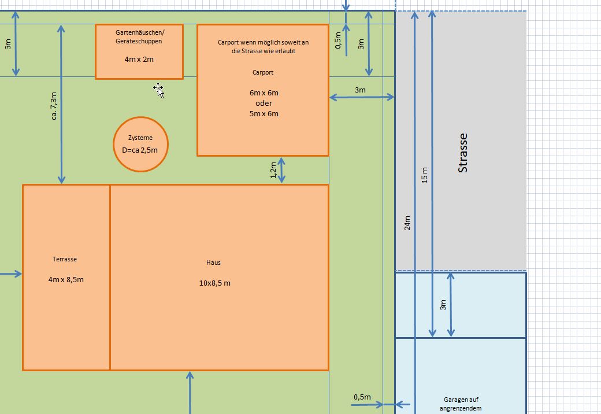Image resolution: width=601 pixels, height=414 pixels.
Task: Click the '24m' dimension label
Action: coord(407,223)
